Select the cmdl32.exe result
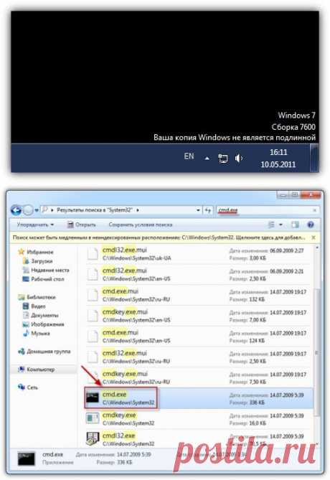 [x=198, y=439]
